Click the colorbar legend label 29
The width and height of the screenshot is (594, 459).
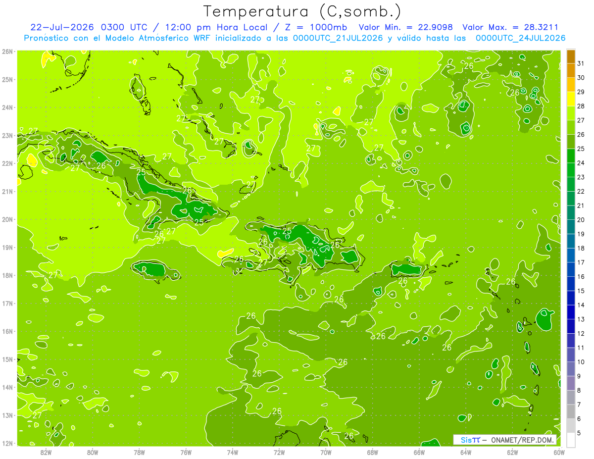coord(581,92)
